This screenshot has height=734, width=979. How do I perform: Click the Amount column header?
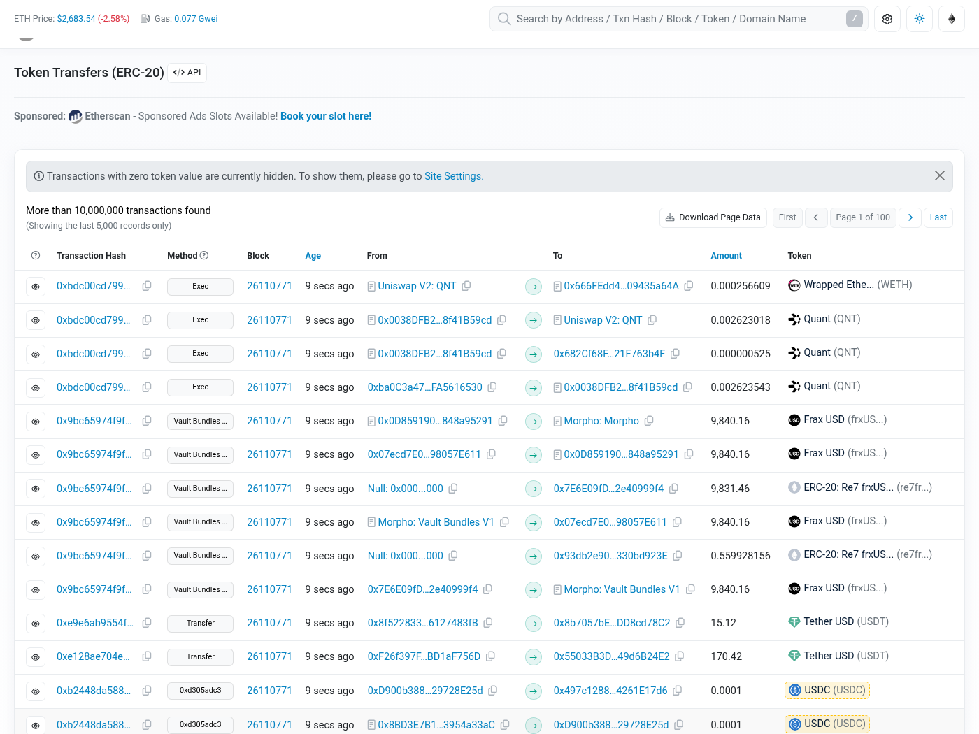coord(727,256)
